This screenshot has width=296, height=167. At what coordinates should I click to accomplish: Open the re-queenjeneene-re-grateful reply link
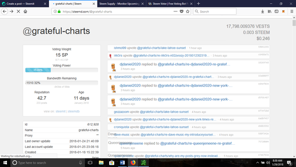(197, 143)
